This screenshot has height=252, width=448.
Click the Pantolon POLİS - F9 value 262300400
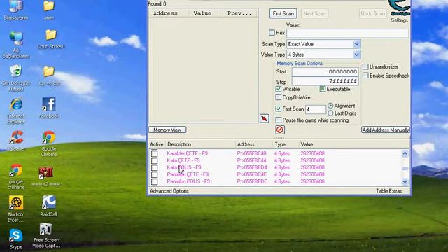[x=313, y=181]
